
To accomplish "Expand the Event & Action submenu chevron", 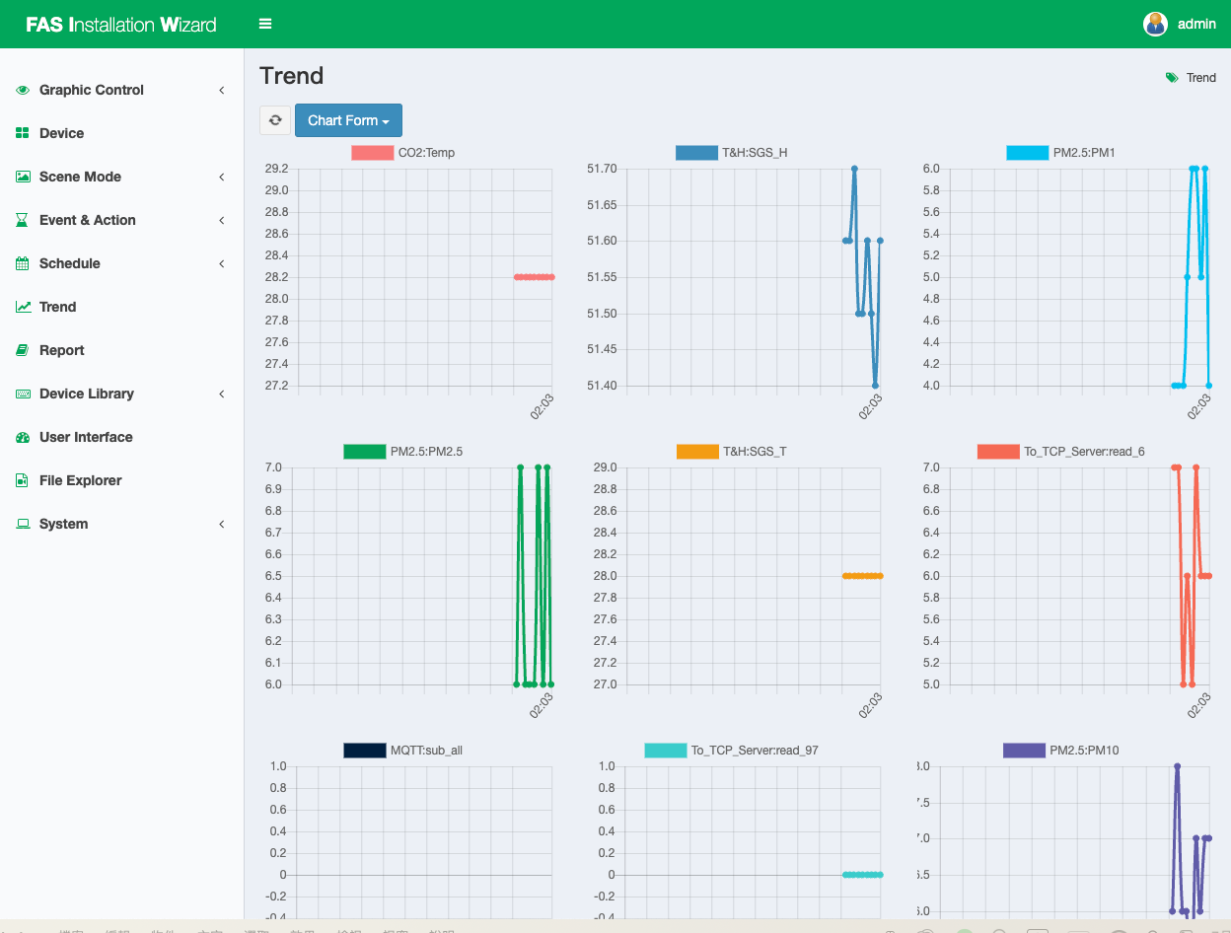I will point(222,220).
